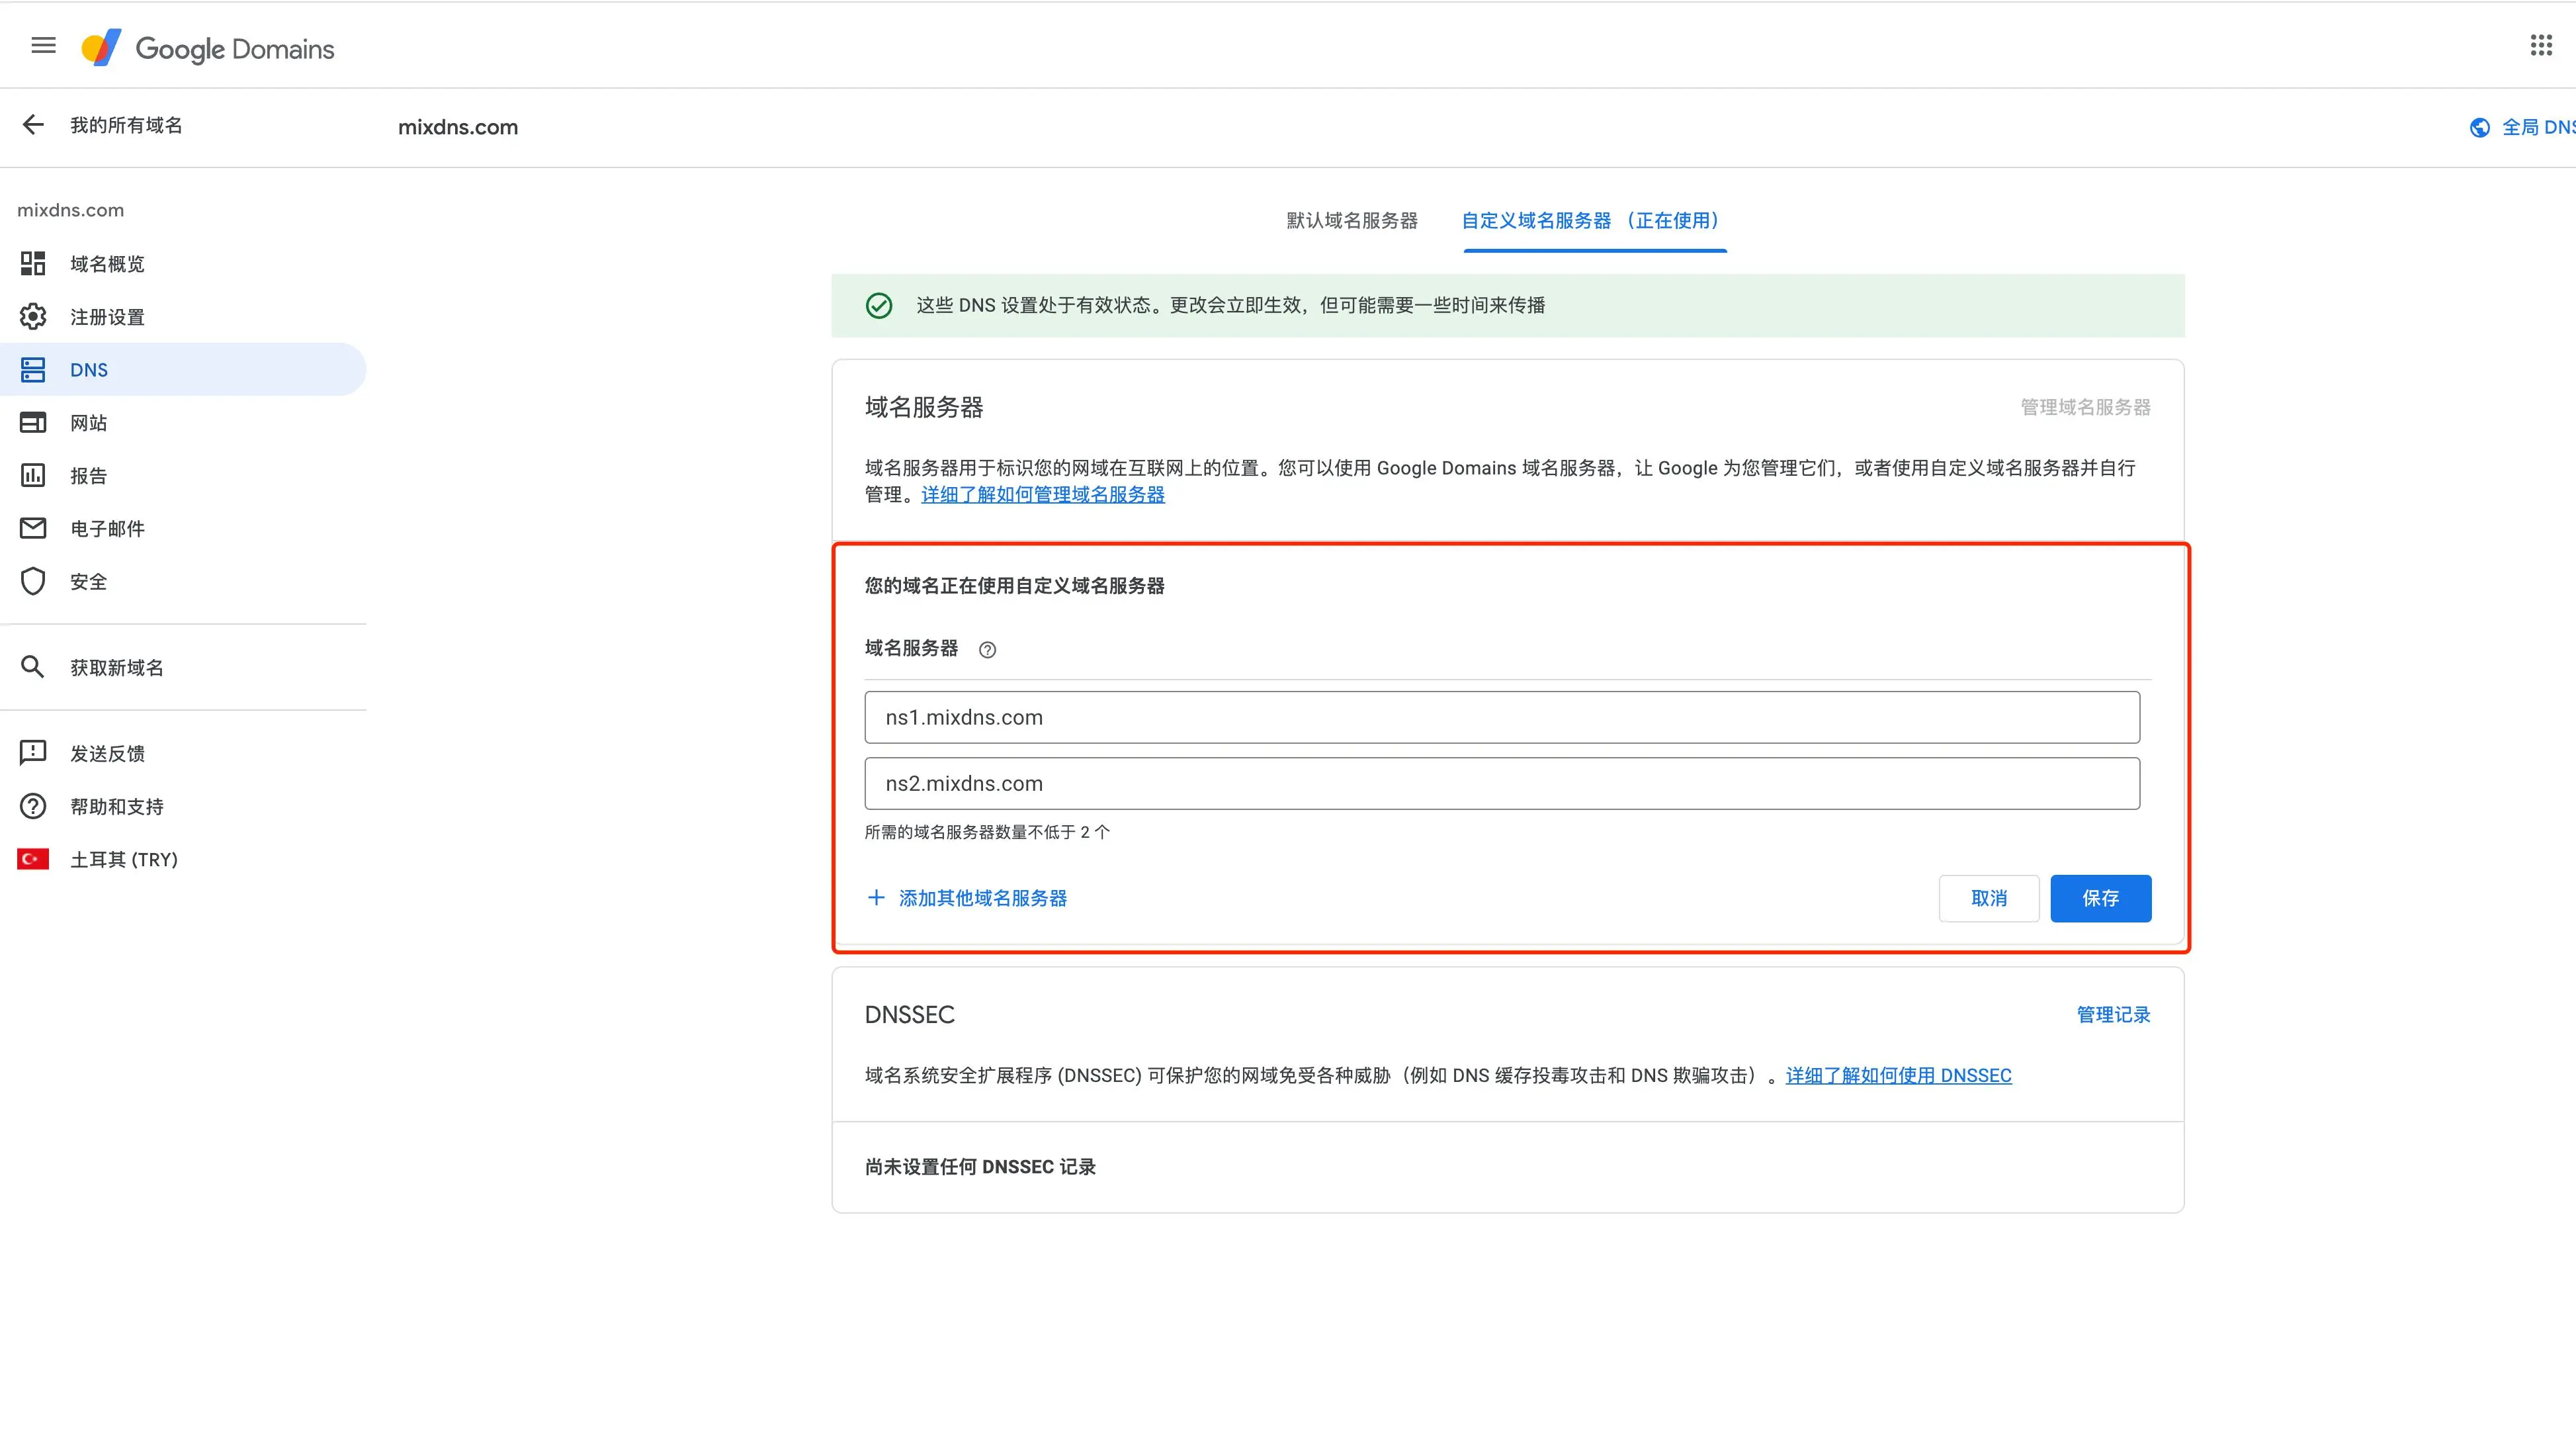This screenshot has width=2576, height=1436.
Task: Click the ns1.mixdns.com name server field
Action: 1501,717
